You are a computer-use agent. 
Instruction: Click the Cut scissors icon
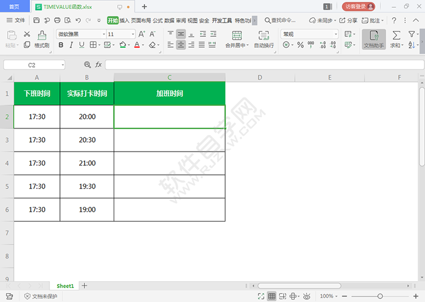tap(27, 34)
